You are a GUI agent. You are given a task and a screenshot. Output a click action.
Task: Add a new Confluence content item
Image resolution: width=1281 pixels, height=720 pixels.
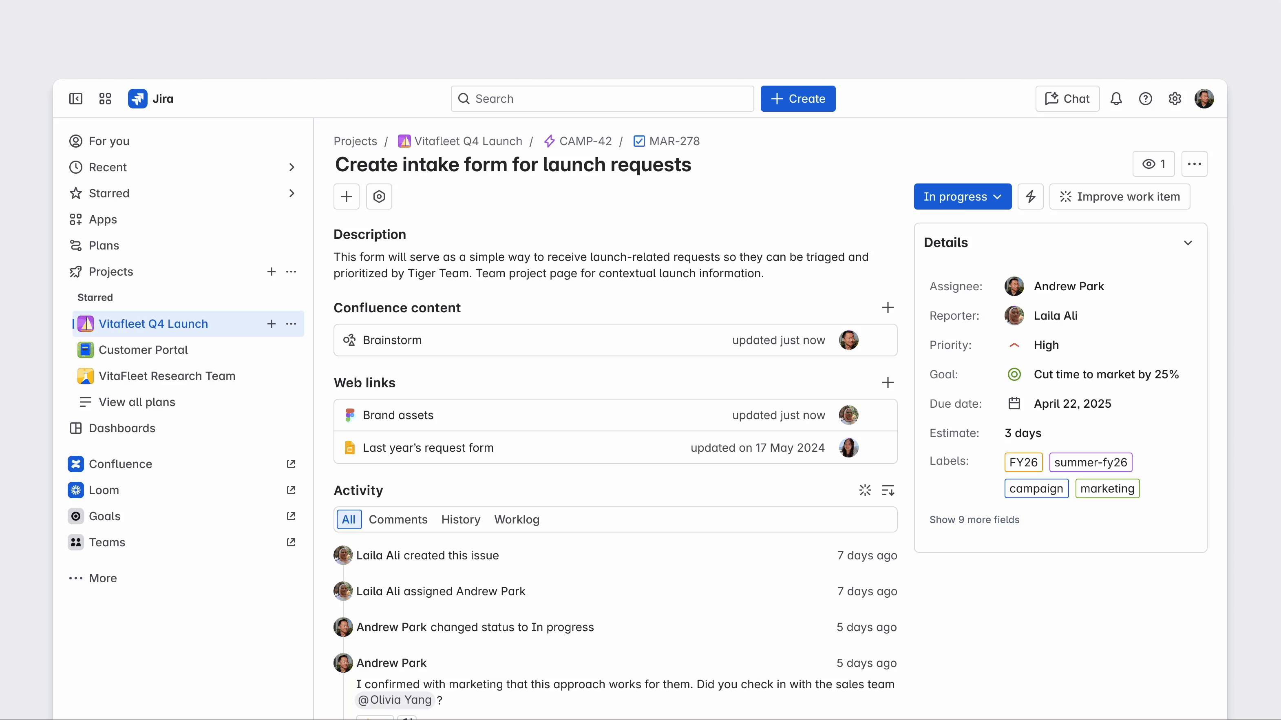[888, 307]
